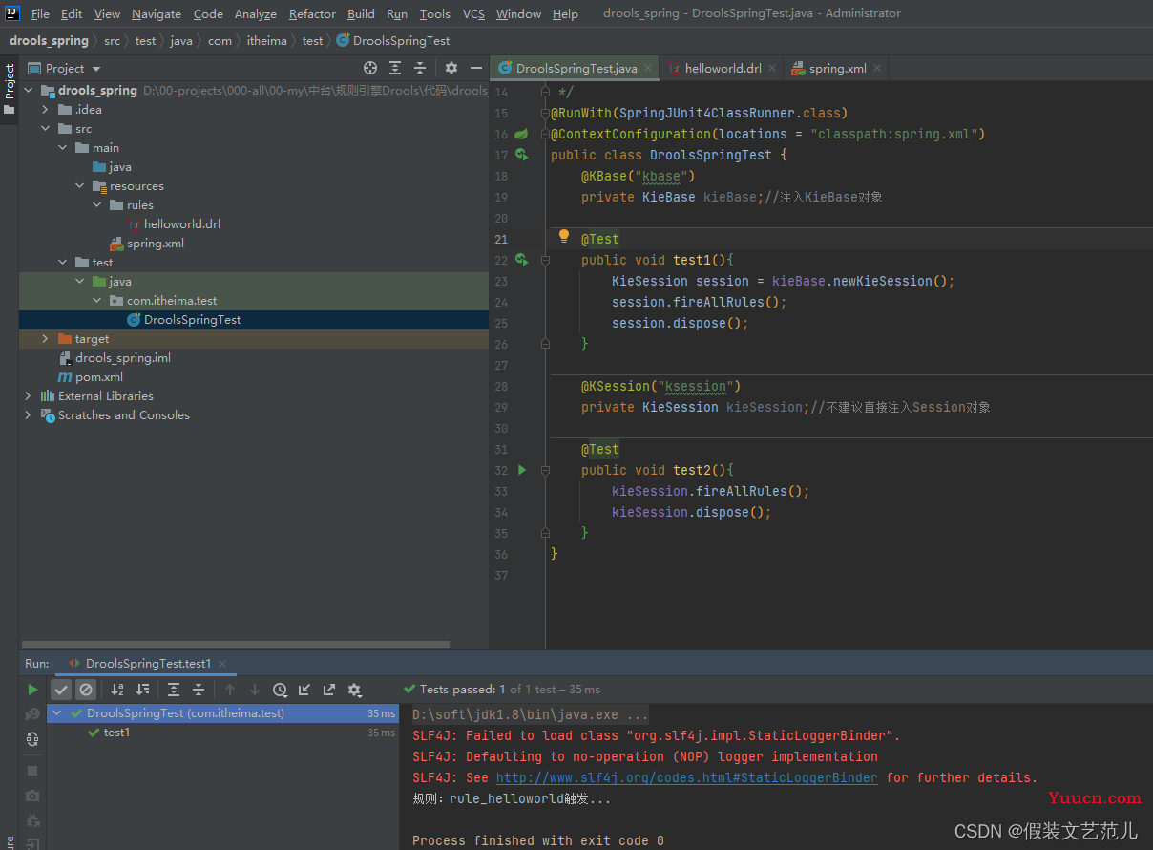Select test1 in test results tree
The height and width of the screenshot is (850, 1153).
tap(116, 733)
